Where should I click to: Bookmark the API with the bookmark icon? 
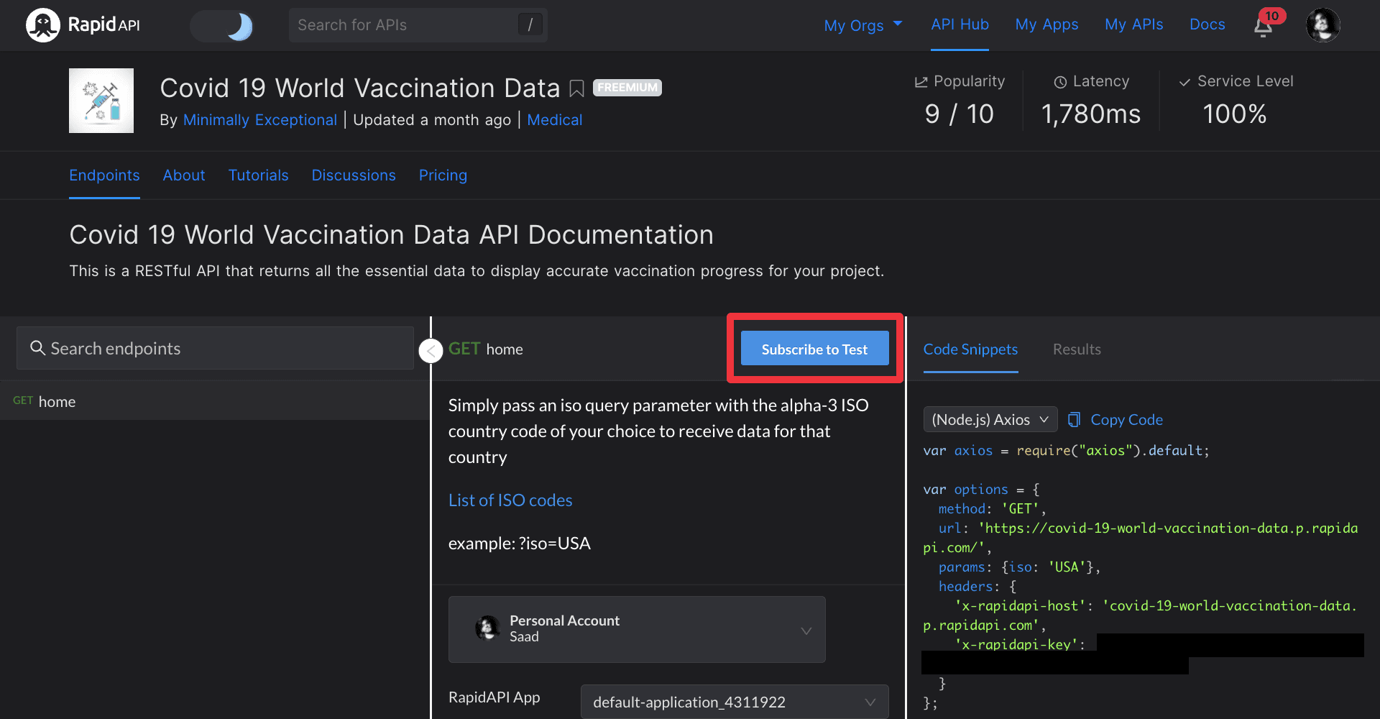point(576,88)
